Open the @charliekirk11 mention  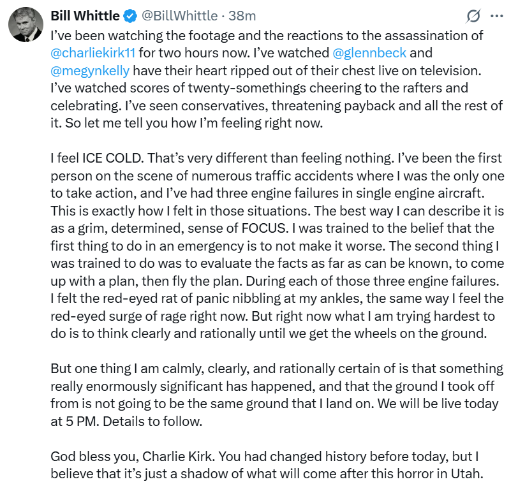pos(94,52)
